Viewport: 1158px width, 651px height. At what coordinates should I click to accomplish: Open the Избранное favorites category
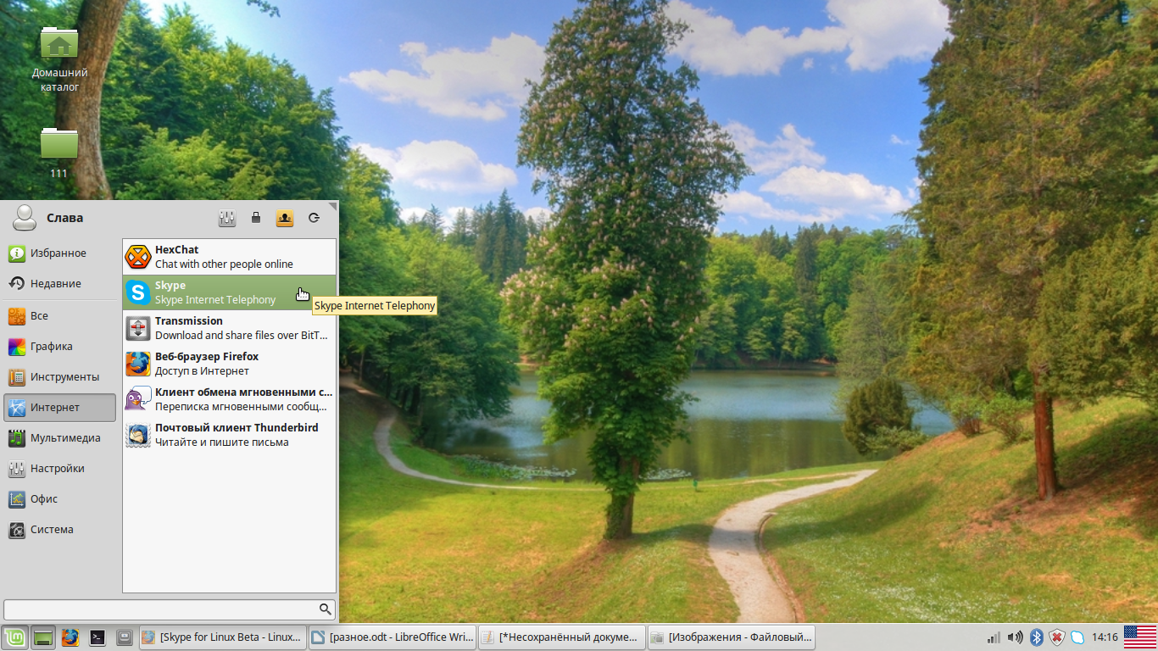click(59, 253)
